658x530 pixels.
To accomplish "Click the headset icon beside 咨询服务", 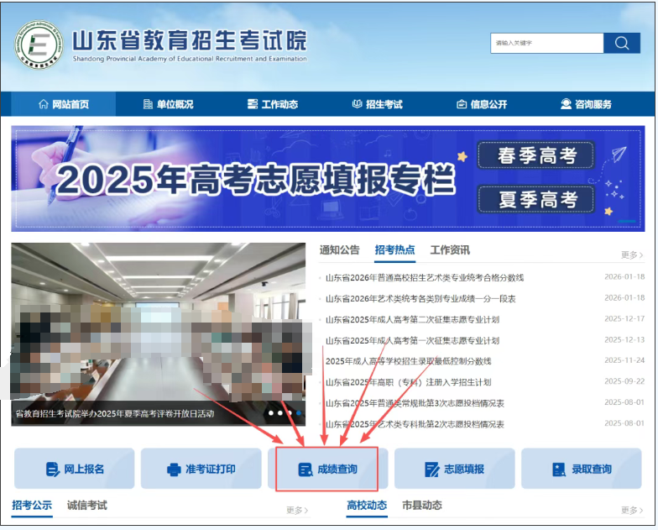I will (566, 104).
